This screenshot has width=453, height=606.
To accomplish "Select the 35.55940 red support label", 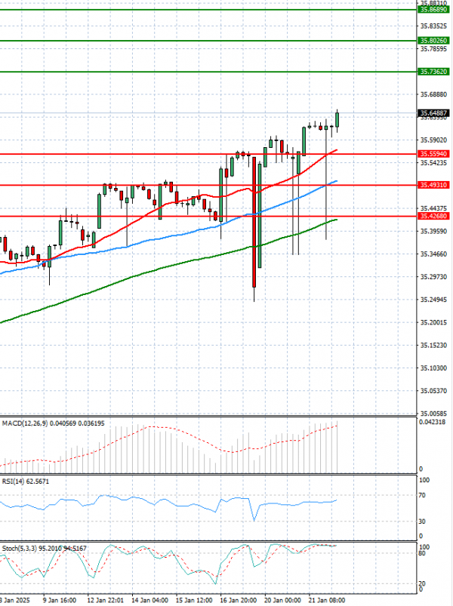I will pos(433,154).
